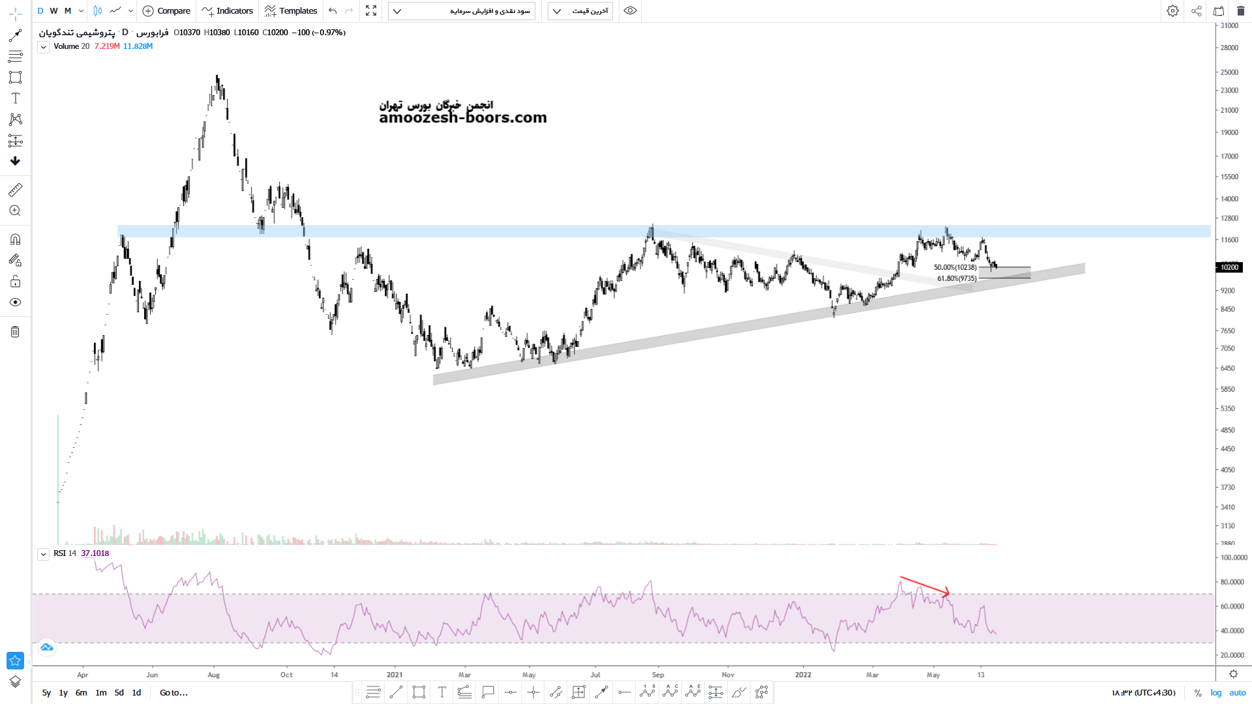The image size is (1252, 704).
Task: Enable the magnet mode icon
Action: [15, 239]
